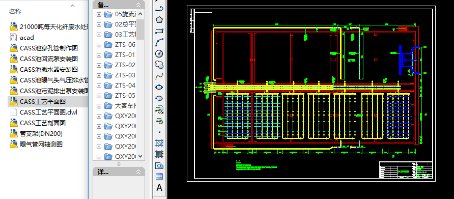The height and width of the screenshot is (199, 454).
Task: Click the 名称 column header
Action: click(15, 11)
